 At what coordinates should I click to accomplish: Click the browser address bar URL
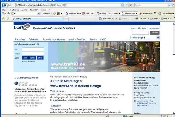tap(43, 5)
